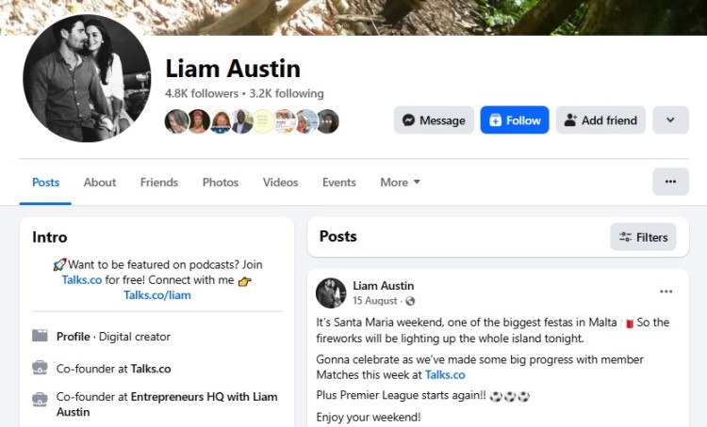Click Talks.co link in the post text
This screenshot has height=427, width=707.
[445, 375]
